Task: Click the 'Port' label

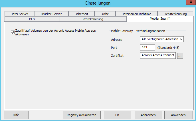Action: click(x=114, y=48)
